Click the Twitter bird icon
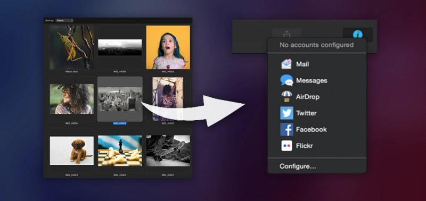This screenshot has width=426, height=201. pyautogui.click(x=286, y=113)
